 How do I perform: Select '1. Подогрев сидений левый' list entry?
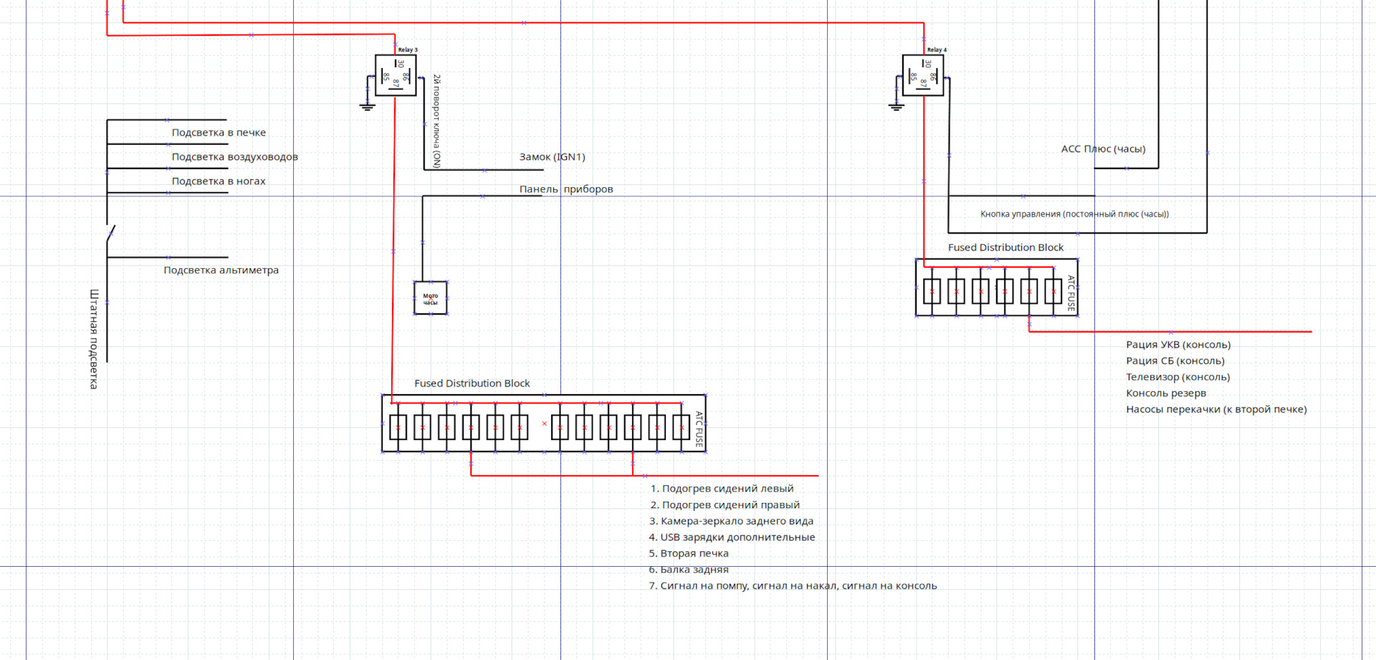(722, 489)
